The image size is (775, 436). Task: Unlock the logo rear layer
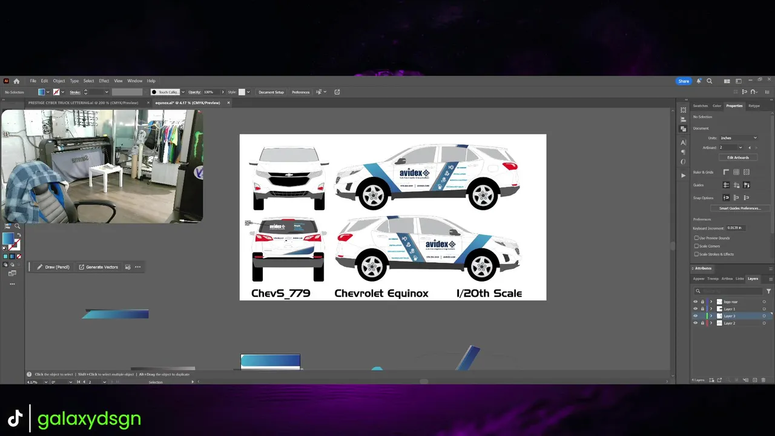click(702, 302)
